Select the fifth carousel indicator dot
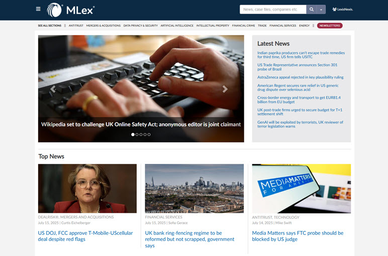The width and height of the screenshot is (388, 256). 149,135
